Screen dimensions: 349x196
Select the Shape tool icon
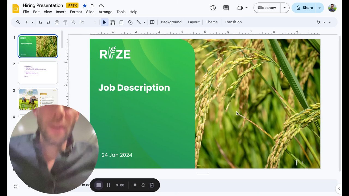130,22
